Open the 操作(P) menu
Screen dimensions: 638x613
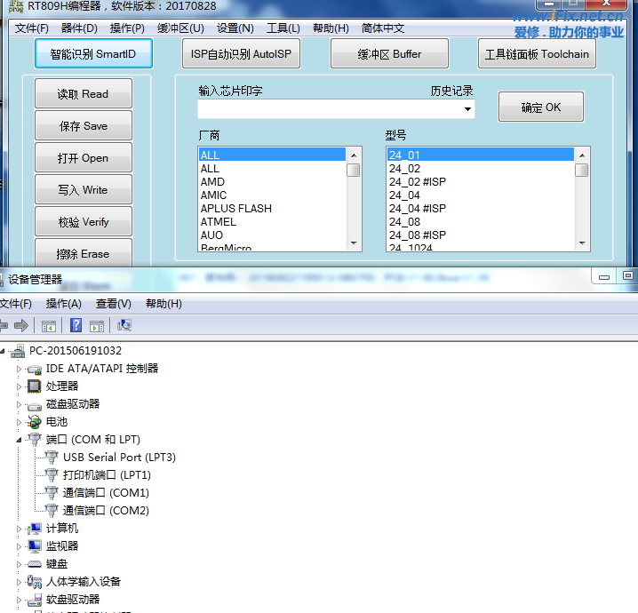click(x=127, y=28)
